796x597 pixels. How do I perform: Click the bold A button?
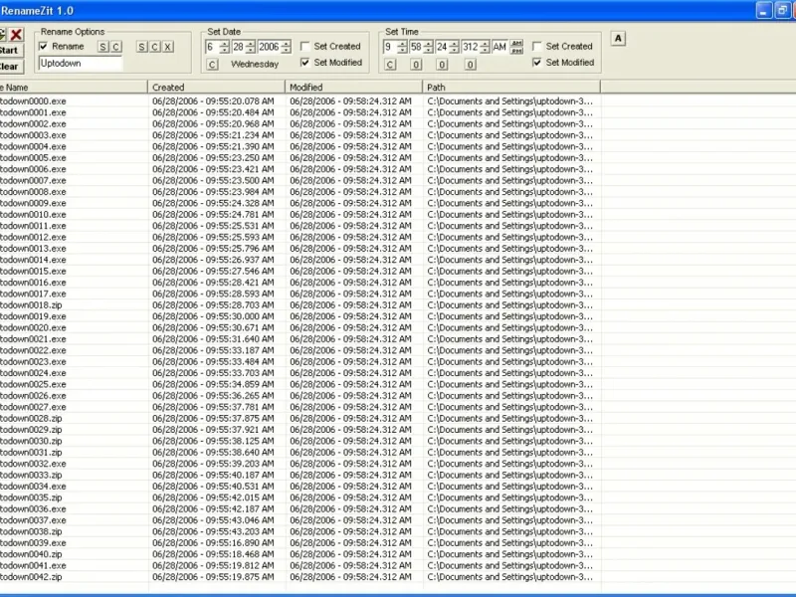point(618,38)
